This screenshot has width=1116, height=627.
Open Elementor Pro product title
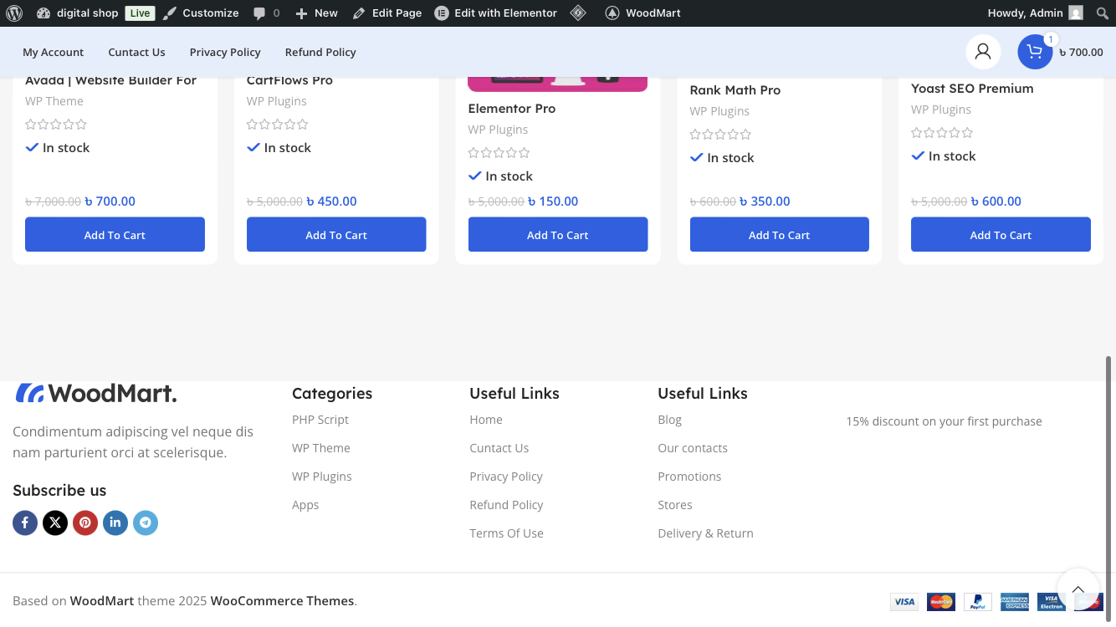[x=512, y=109]
